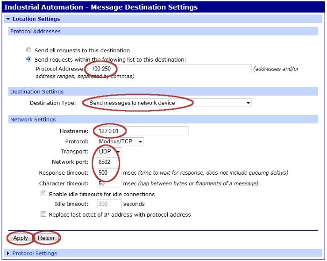Select 'Send all requests to this destination'
Screen dimensions: 327x261
pos(29,50)
